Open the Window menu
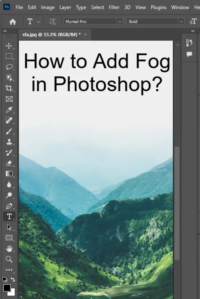The height and width of the screenshot is (299, 200). tap(180, 7)
